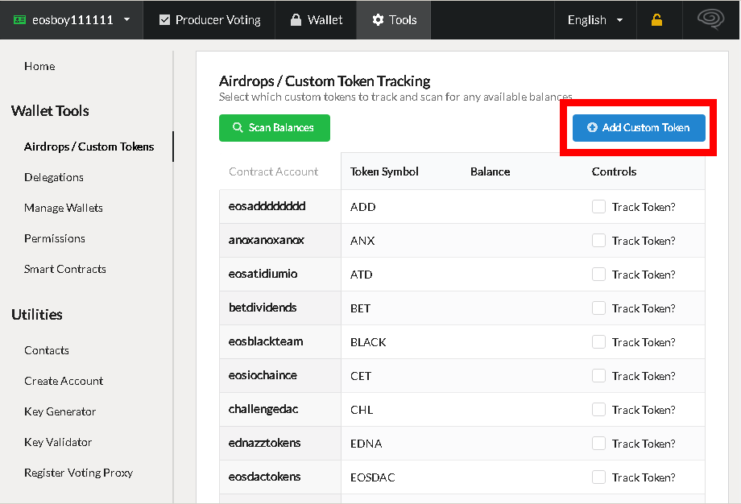Viewport: 741px width, 504px height.
Task: Click the green account card icon beside eosboy111111
Action: [20, 20]
